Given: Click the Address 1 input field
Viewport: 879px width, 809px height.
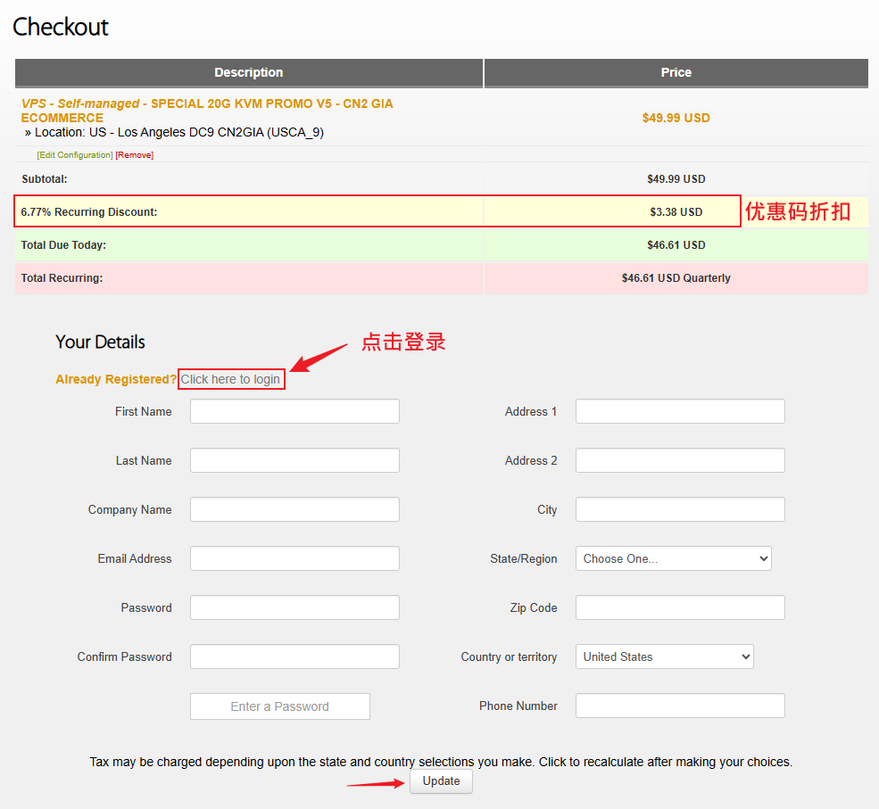Looking at the screenshot, I should [680, 411].
